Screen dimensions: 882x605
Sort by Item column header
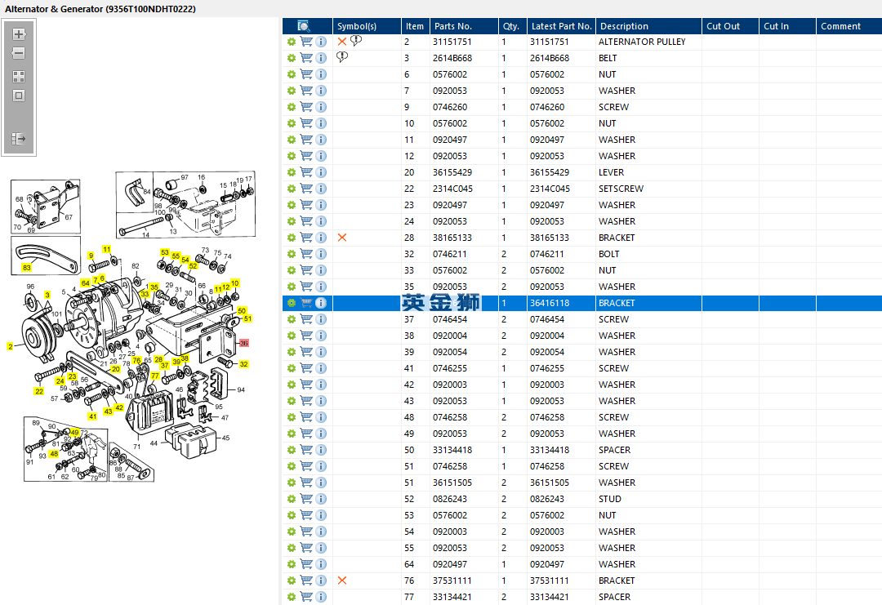click(x=415, y=26)
